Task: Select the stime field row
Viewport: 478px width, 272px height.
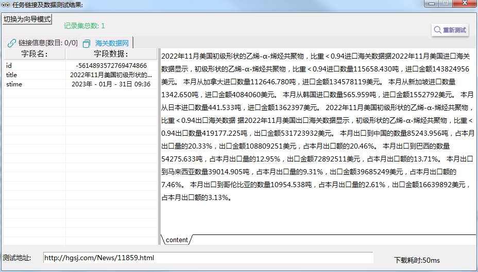Action: (x=80, y=84)
